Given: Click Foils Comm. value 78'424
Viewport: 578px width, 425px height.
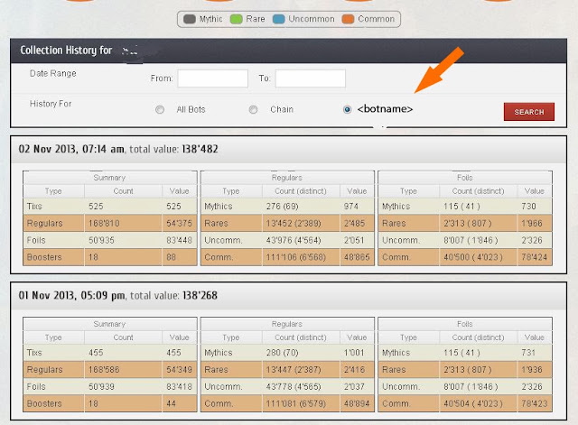Looking at the screenshot, I should (x=535, y=257).
